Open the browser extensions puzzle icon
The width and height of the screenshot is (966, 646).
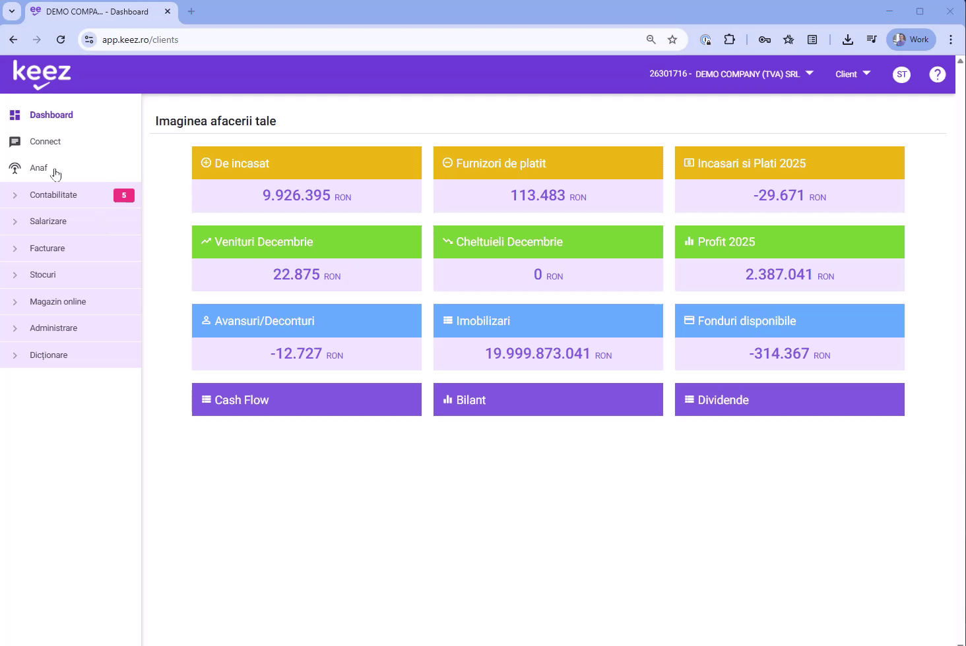coord(729,40)
